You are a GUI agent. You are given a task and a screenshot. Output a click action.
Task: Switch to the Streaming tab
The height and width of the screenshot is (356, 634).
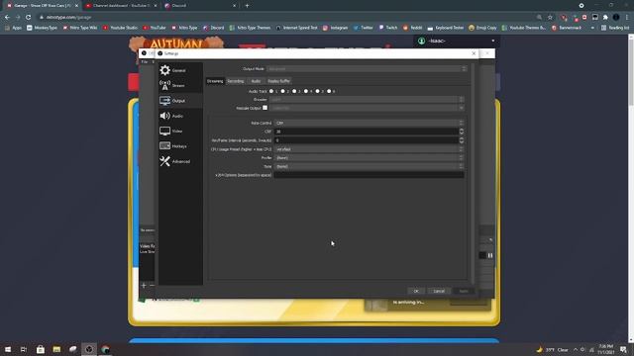215,81
